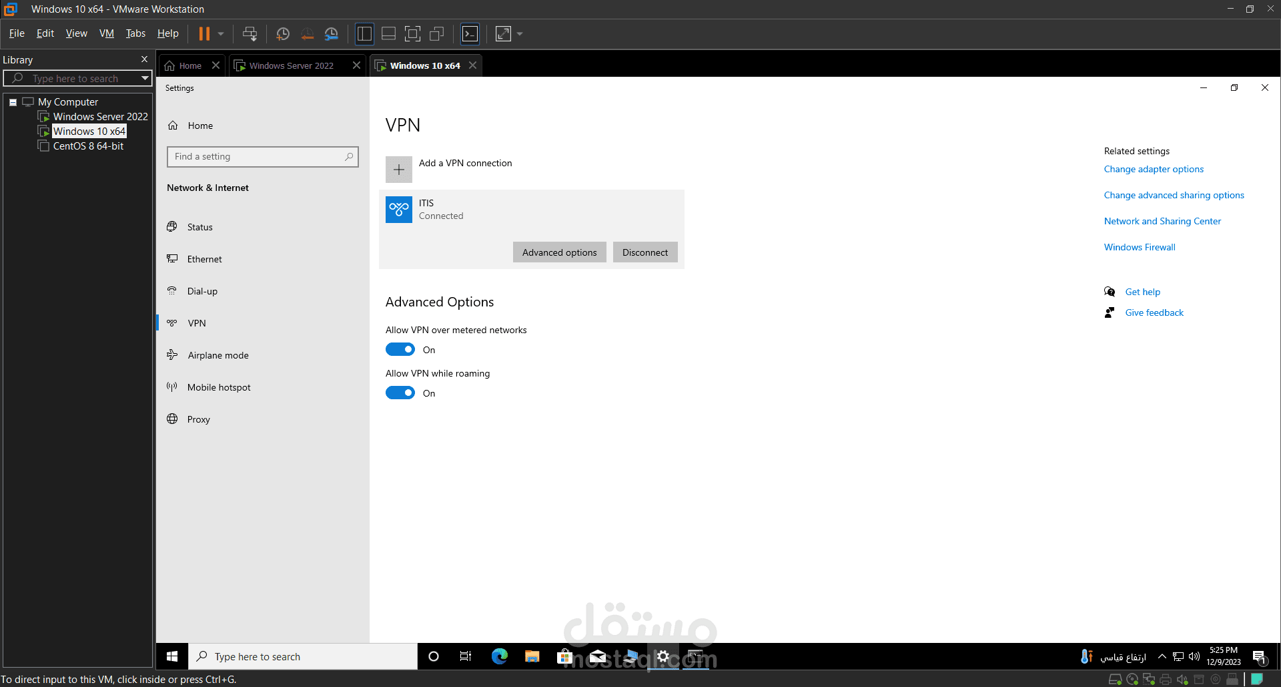
Task: Open the Proxy settings page
Action: pos(198,419)
